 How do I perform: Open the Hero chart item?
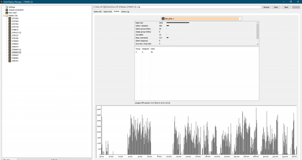click(x=13, y=13)
